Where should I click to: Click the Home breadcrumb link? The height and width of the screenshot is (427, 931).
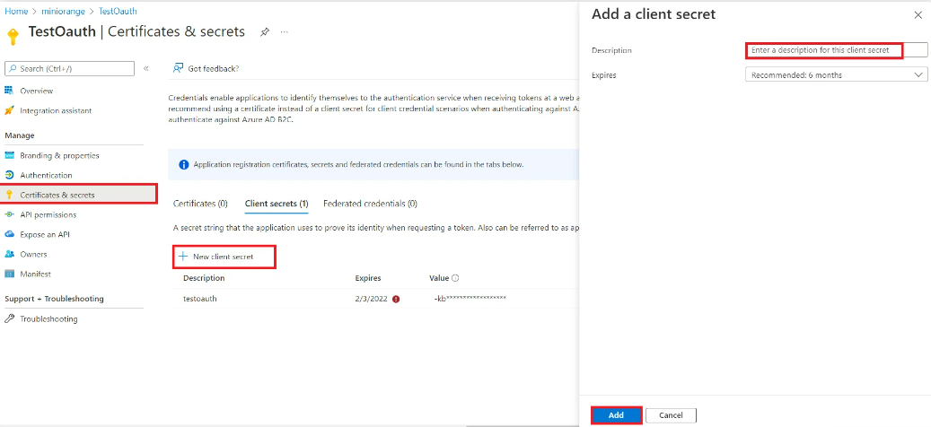click(16, 12)
